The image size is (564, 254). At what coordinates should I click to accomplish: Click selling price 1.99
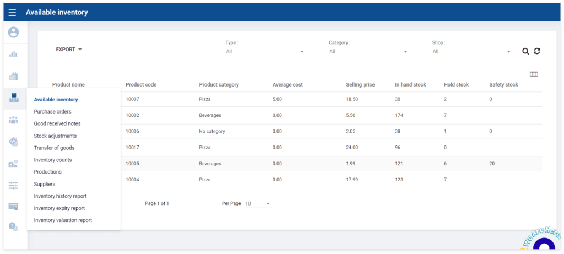click(351, 164)
